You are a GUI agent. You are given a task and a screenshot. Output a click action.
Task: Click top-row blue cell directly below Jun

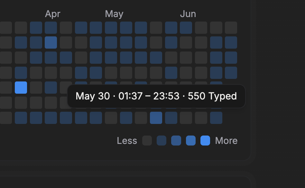pos(186,28)
